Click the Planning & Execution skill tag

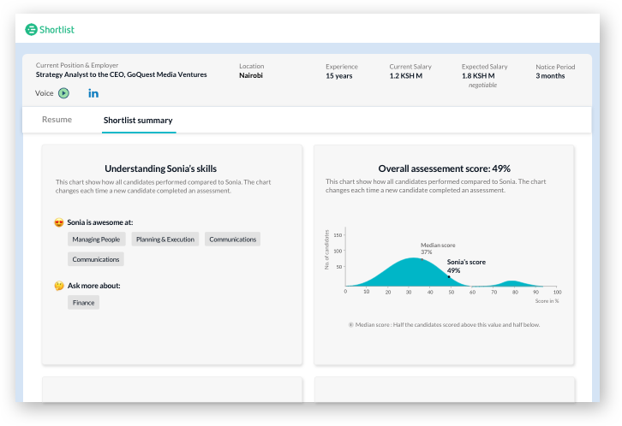pos(165,240)
